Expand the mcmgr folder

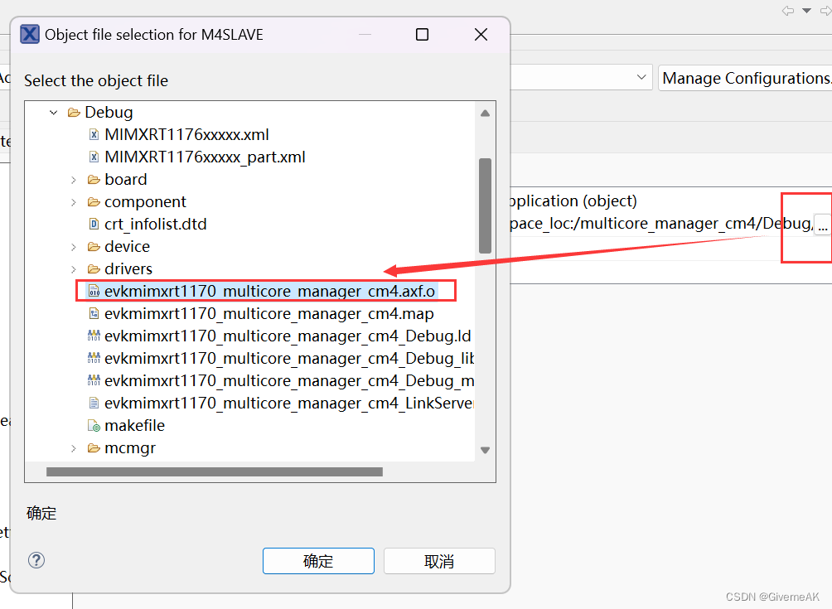pyautogui.click(x=73, y=447)
